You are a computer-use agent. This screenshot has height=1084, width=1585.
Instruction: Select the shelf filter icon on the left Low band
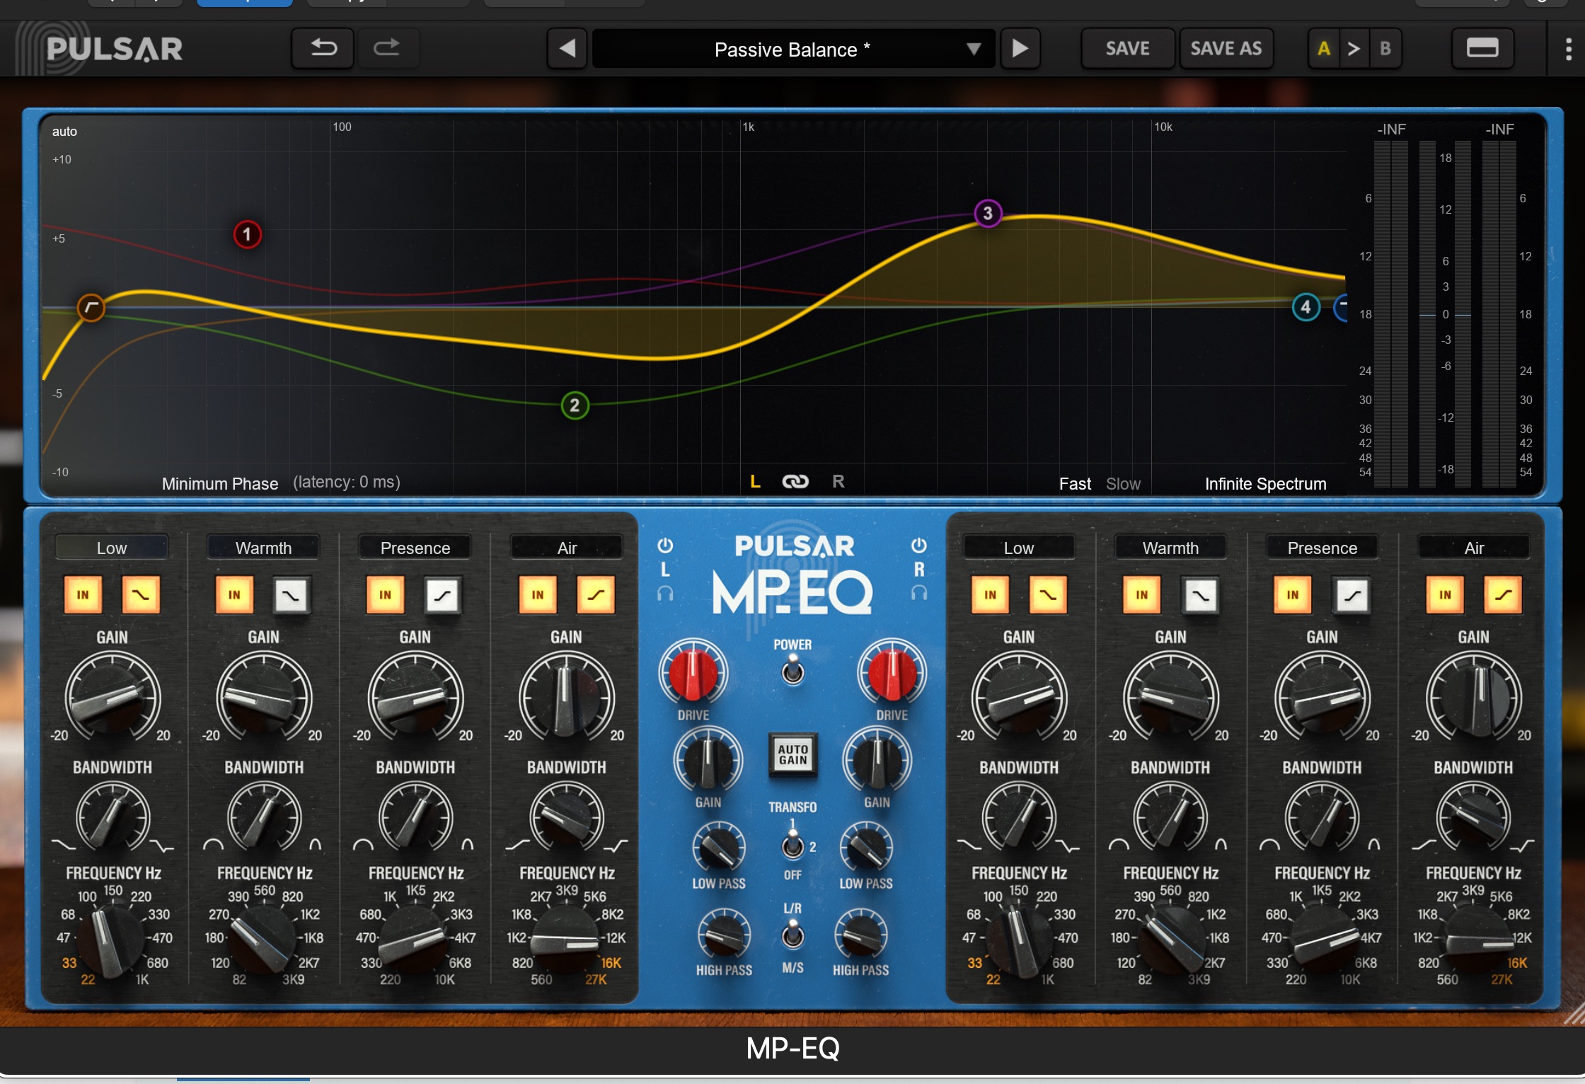tap(141, 594)
